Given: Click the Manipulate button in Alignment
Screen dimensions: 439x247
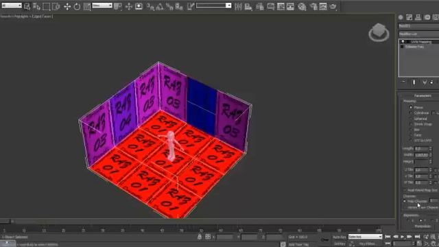Looking at the screenshot, I should [423, 226].
